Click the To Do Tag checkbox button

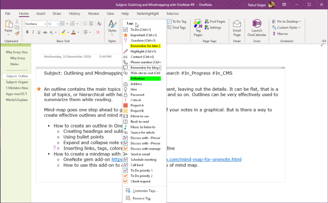177,22
